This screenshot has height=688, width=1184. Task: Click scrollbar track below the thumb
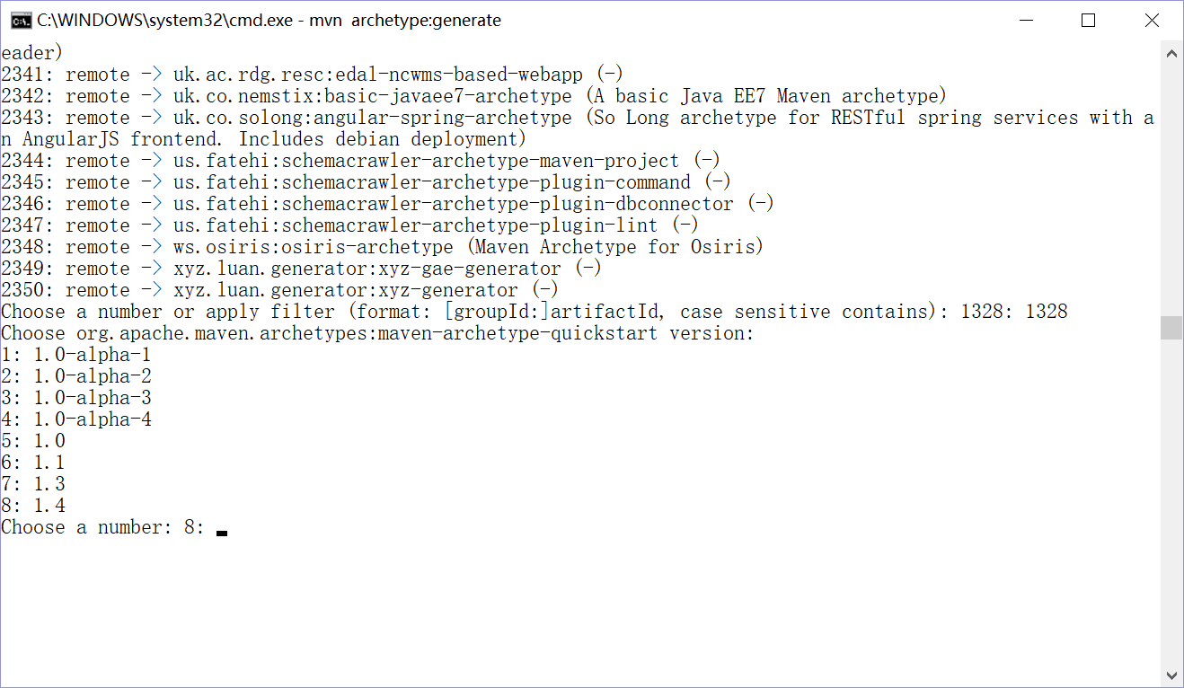(x=1171, y=502)
